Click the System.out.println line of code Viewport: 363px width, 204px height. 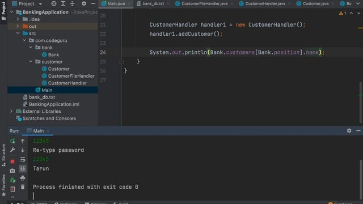click(x=237, y=53)
